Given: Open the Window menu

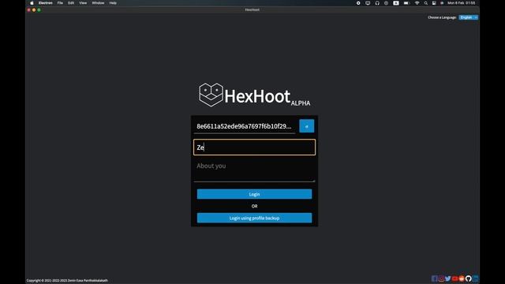Looking at the screenshot, I should pyautogui.click(x=98, y=3).
